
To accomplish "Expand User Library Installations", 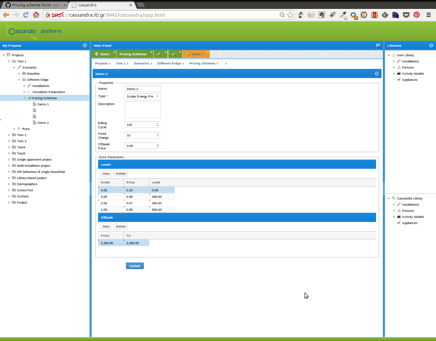I will coord(394,61).
